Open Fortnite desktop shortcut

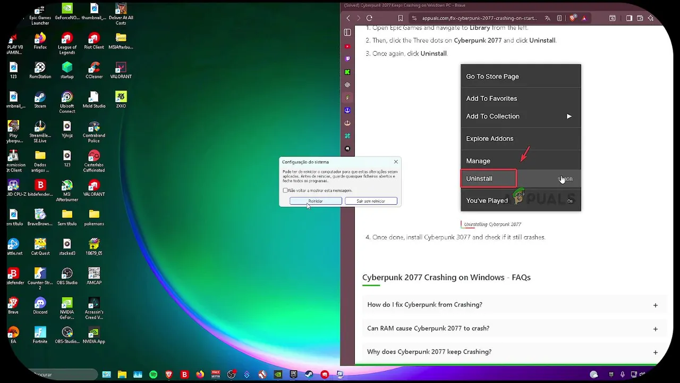(40, 335)
